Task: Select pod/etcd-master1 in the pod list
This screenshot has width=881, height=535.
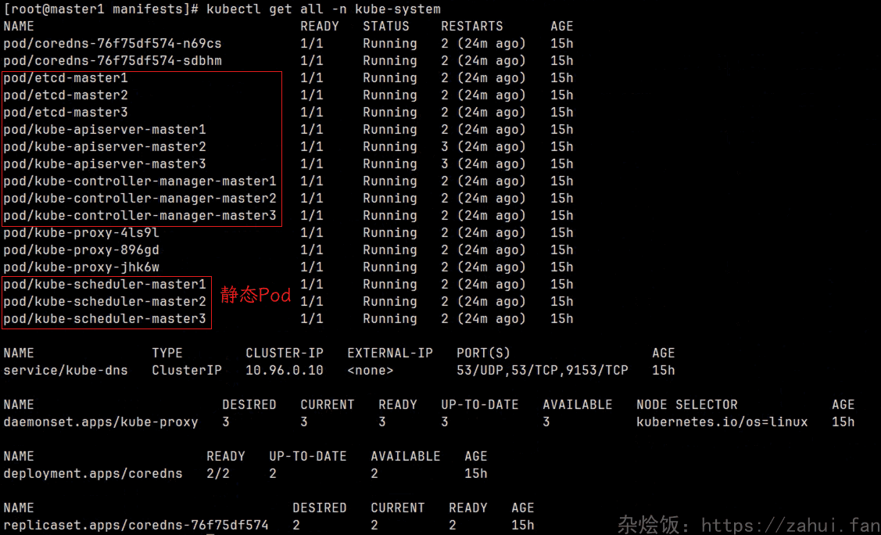Action: [x=66, y=78]
